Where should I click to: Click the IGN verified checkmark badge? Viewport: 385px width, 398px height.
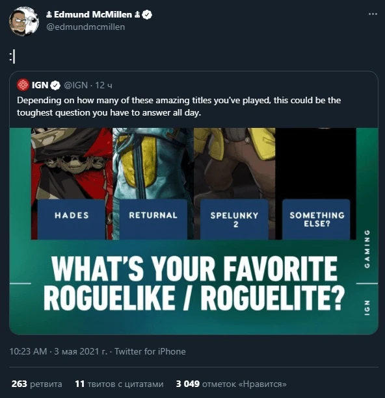[x=55, y=85]
